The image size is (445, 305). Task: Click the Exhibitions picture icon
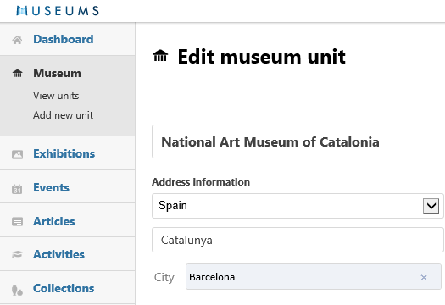pyautogui.click(x=17, y=154)
